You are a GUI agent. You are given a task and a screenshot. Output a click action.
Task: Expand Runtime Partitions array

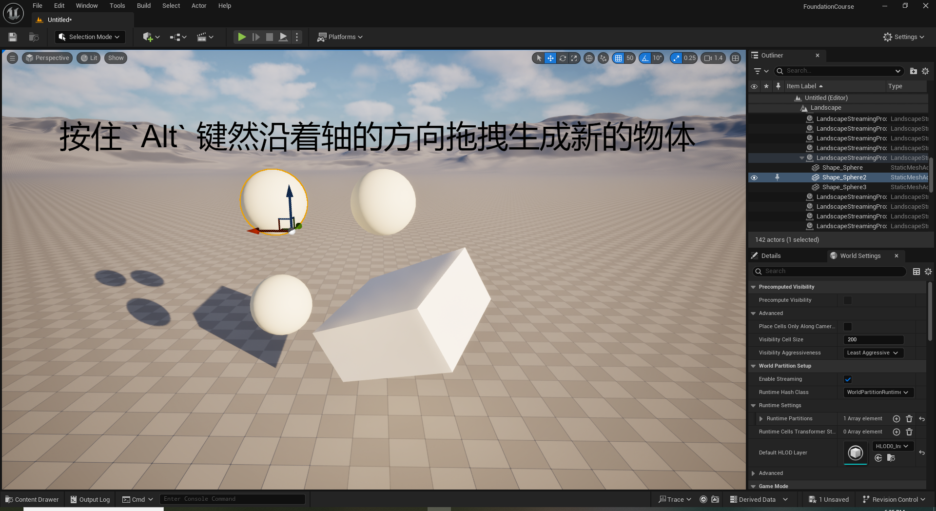[760, 419]
